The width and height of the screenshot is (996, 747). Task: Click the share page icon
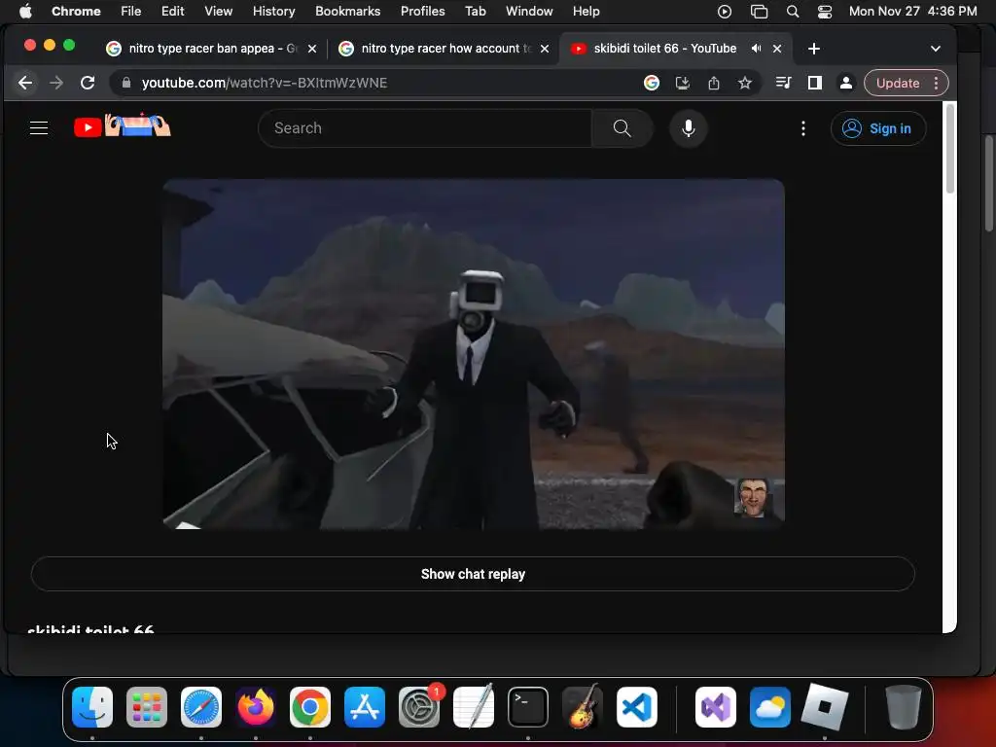coord(713,83)
